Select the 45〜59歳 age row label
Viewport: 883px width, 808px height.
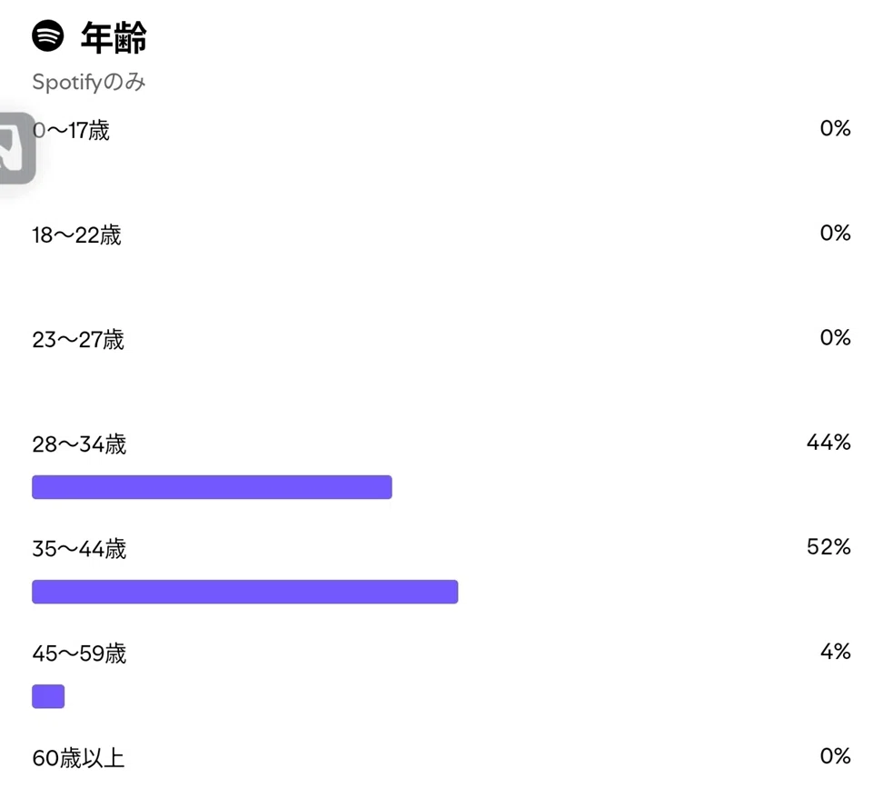tap(79, 653)
